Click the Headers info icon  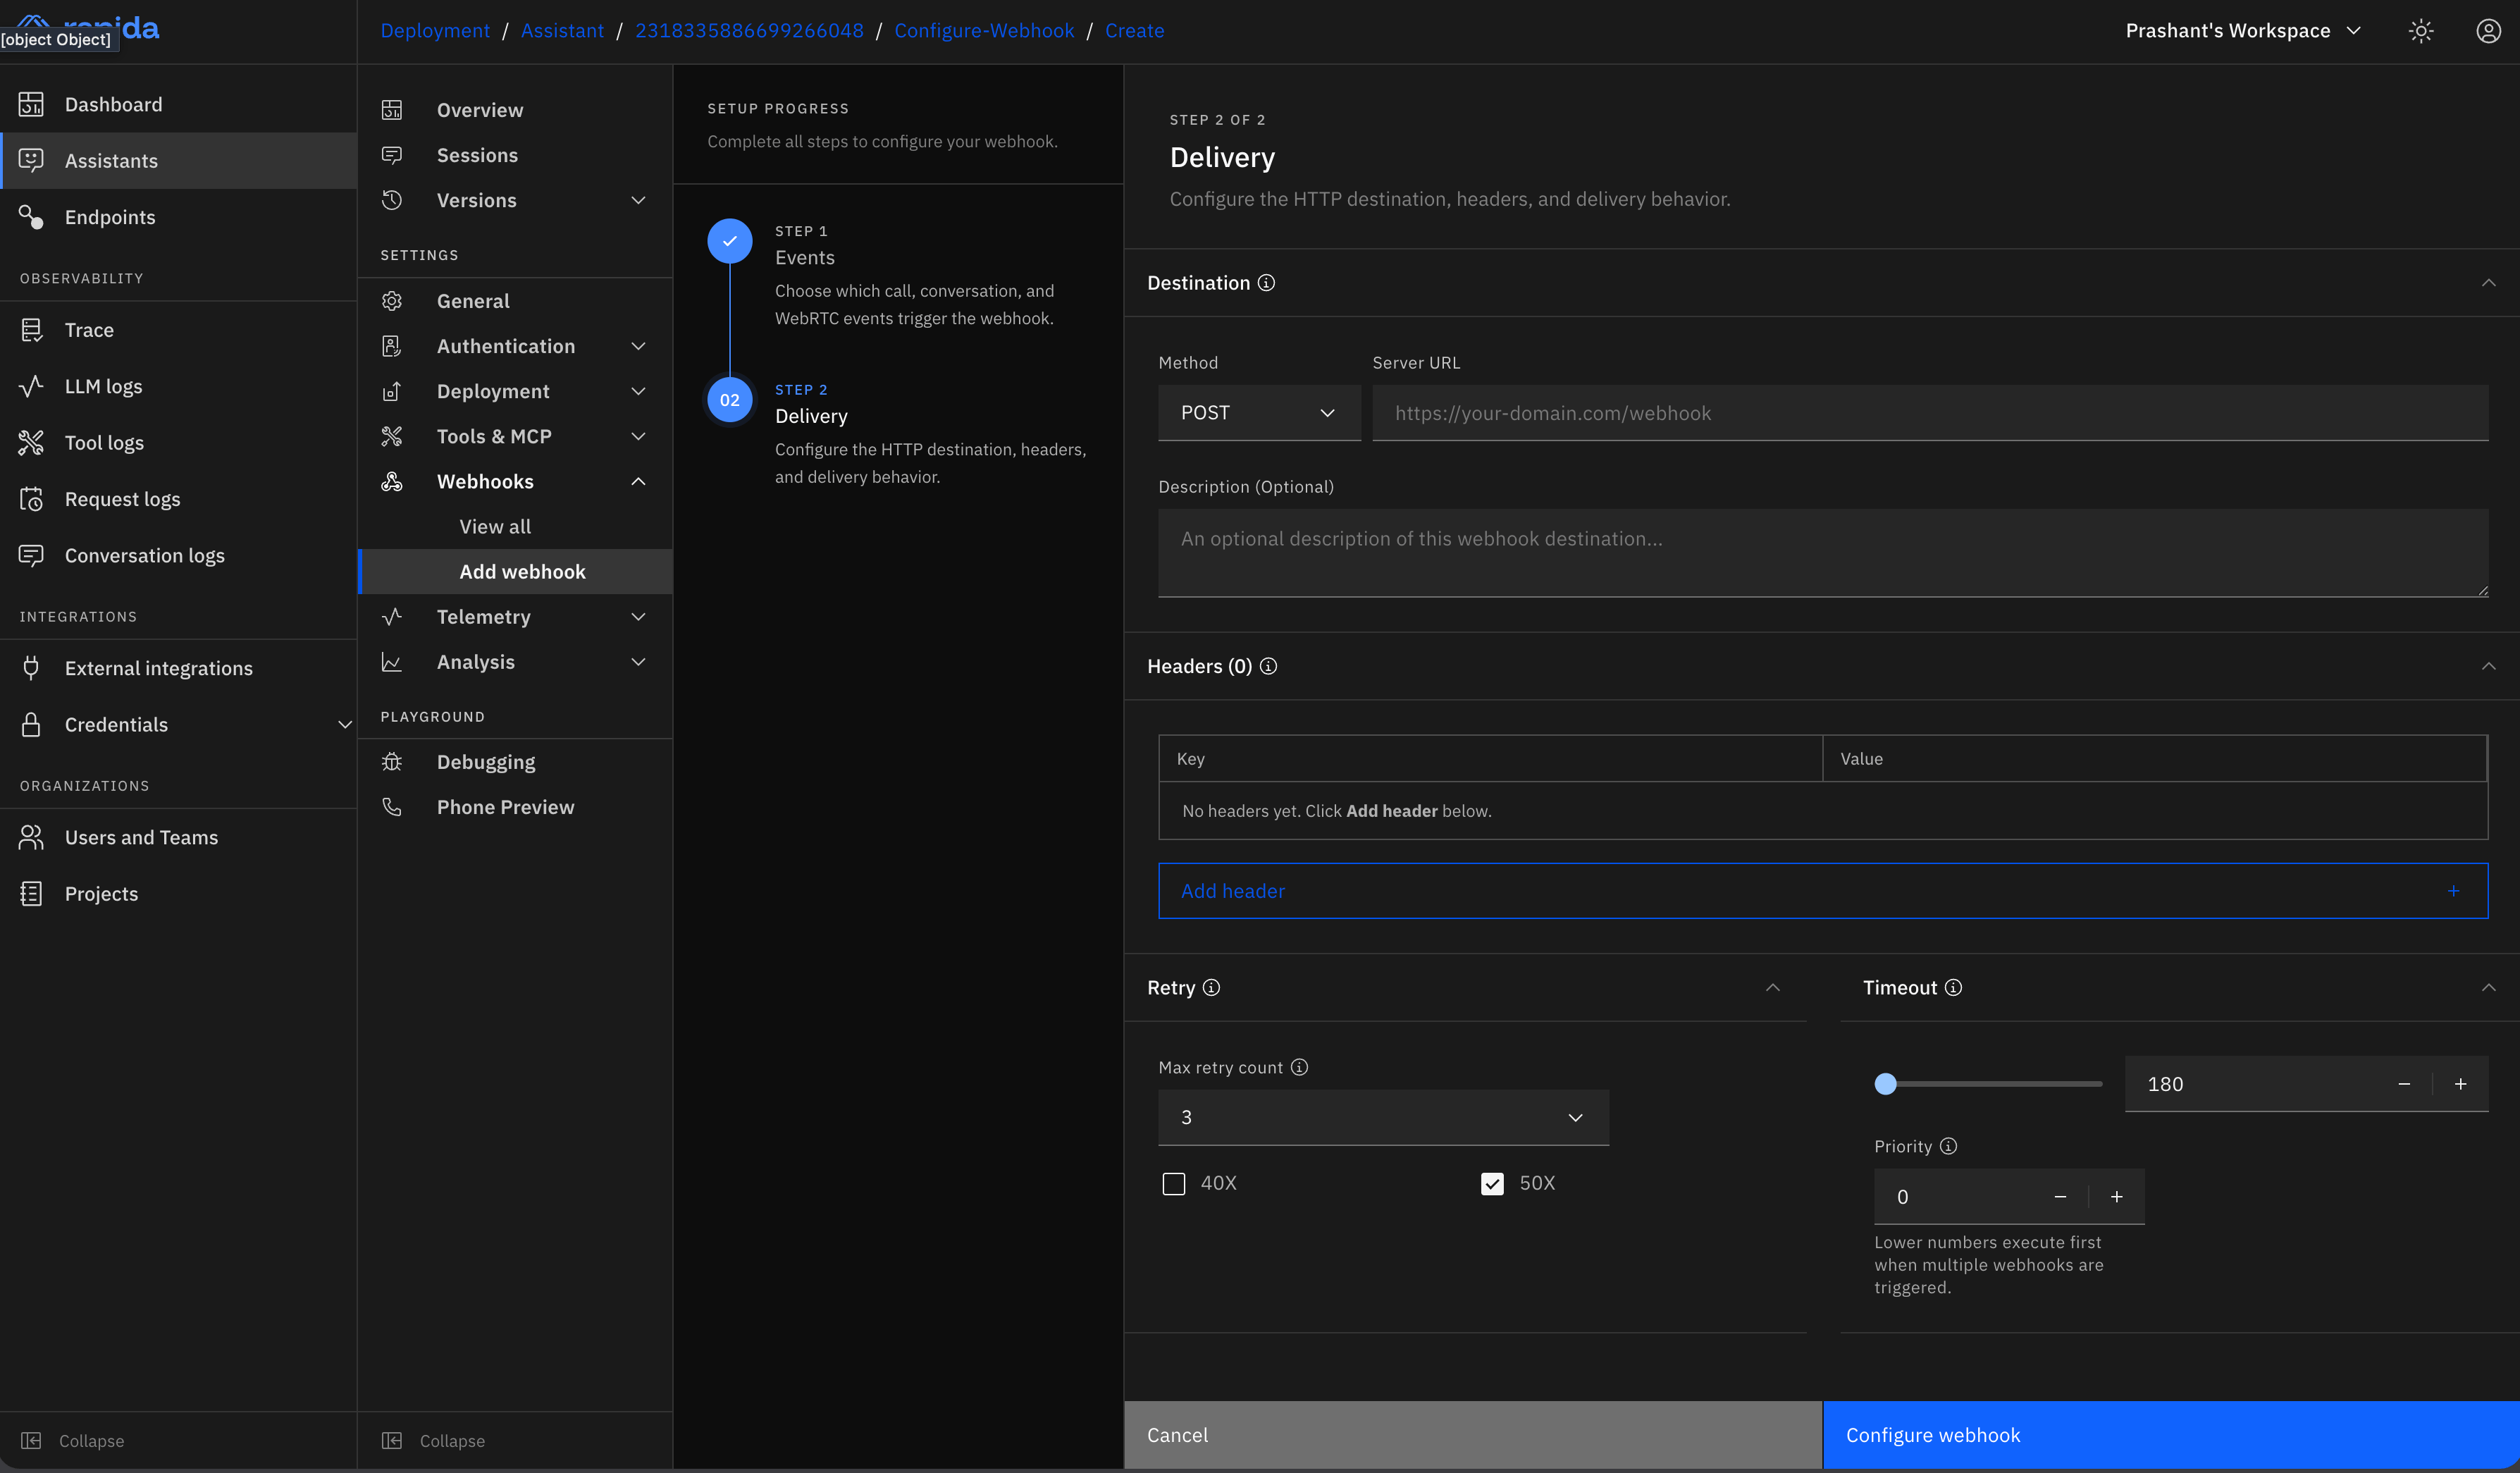(x=1268, y=666)
